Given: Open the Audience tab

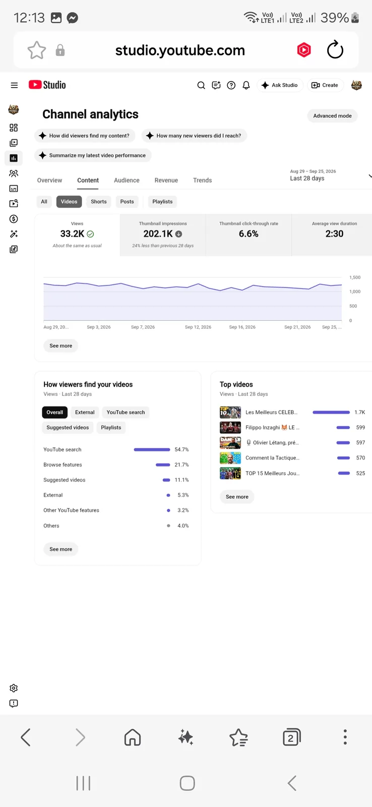Looking at the screenshot, I should coord(127,180).
